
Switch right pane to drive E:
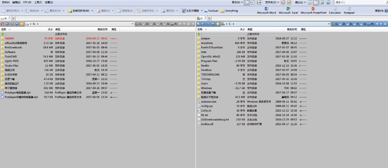(349, 24)
